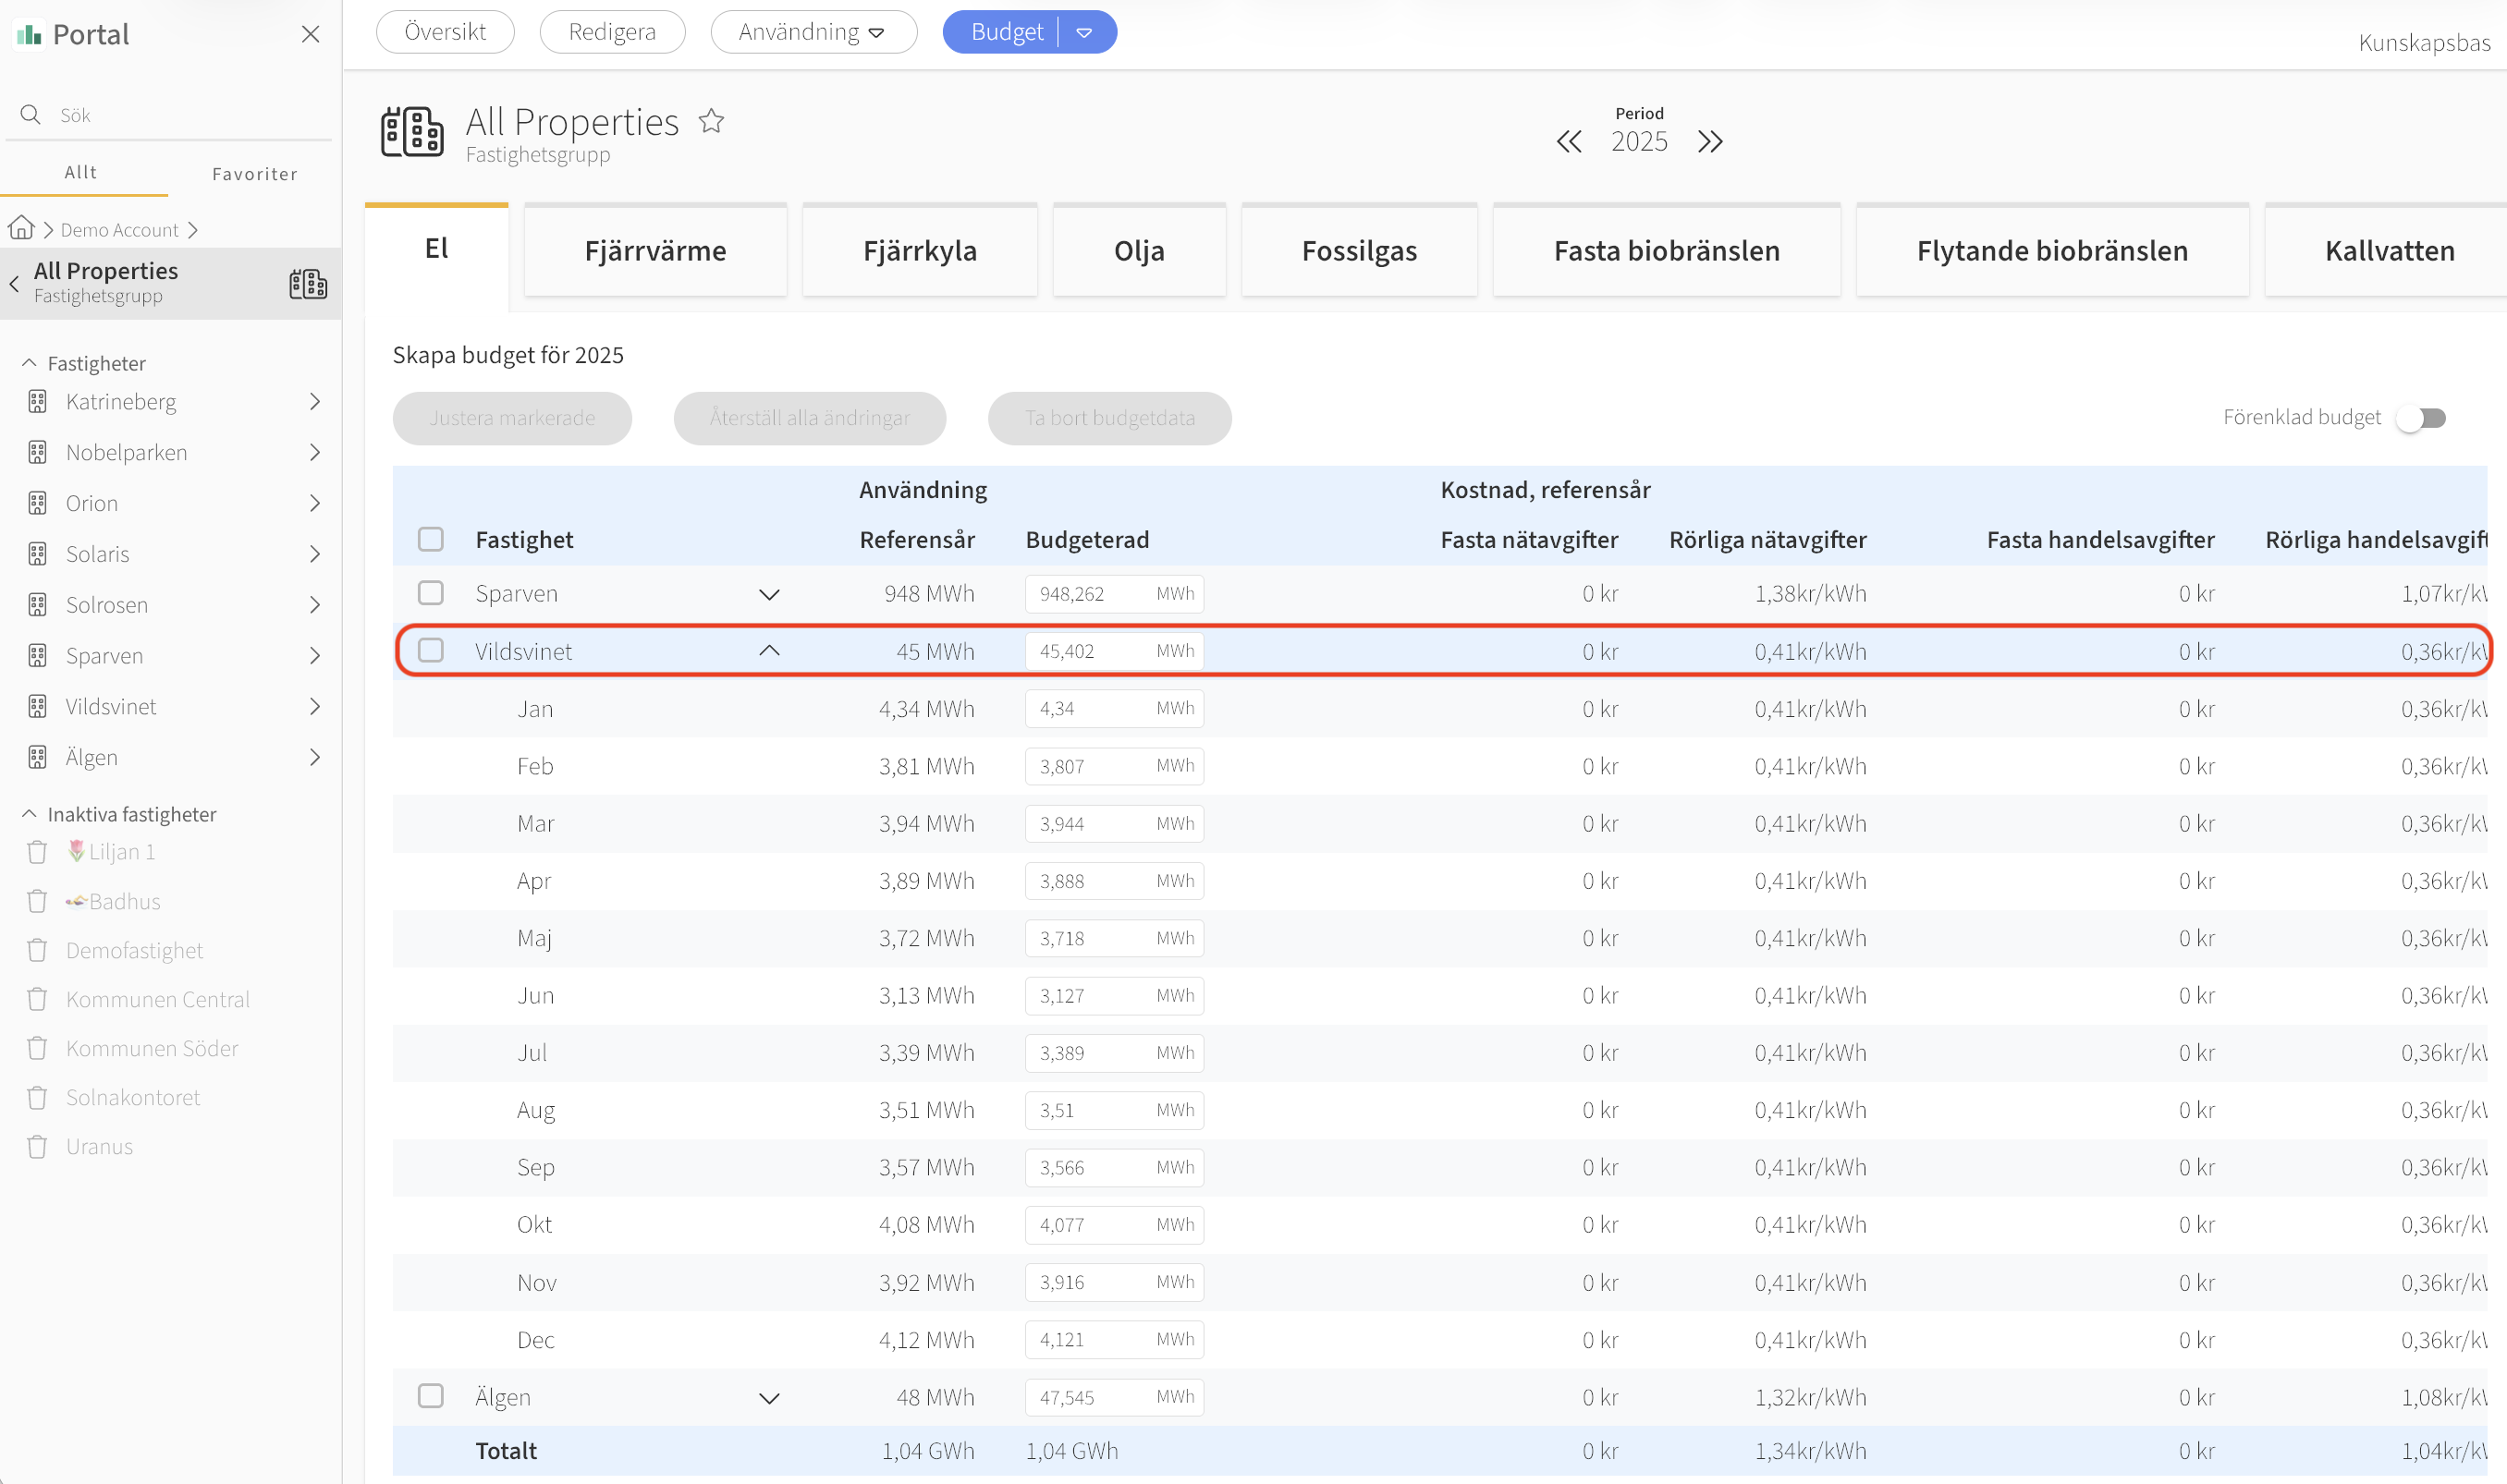Screen dimensions: 2507x1484
Task: Expand Solaris in the sidebar
Action: pos(315,554)
